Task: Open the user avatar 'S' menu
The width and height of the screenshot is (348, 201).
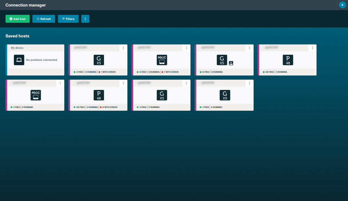Action: click(342, 5)
